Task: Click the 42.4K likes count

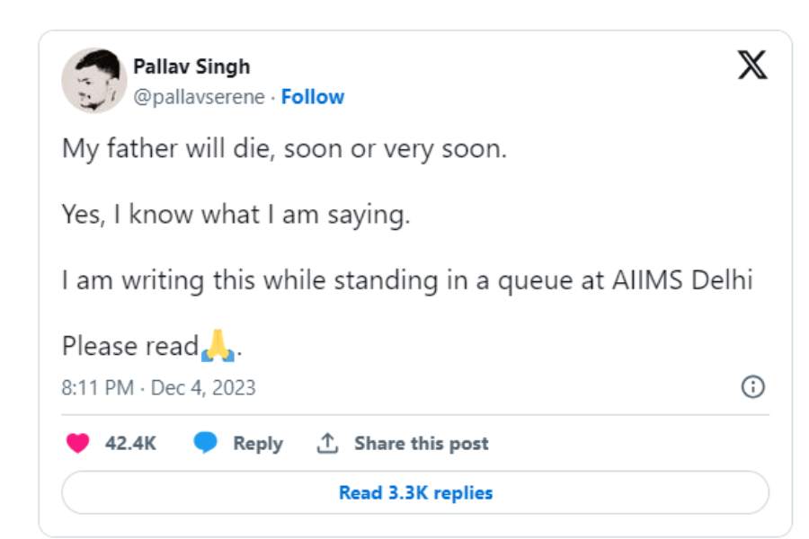Action: click(130, 443)
